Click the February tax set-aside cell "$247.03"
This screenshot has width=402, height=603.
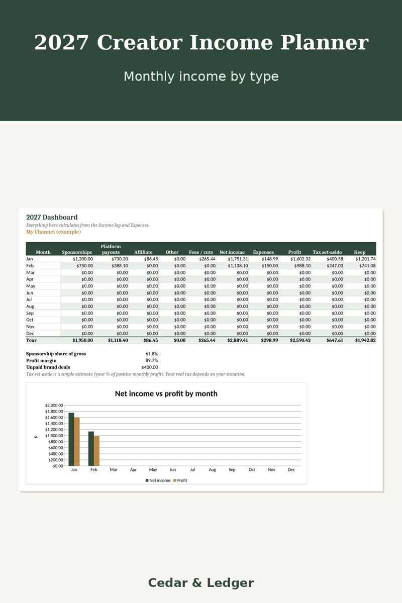pos(335,265)
